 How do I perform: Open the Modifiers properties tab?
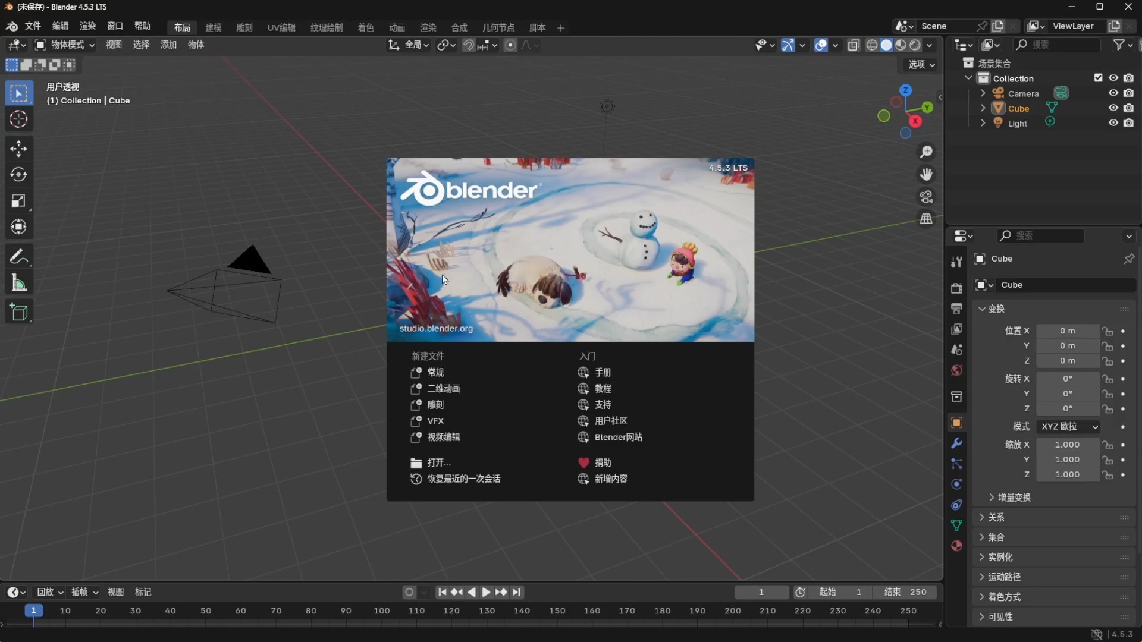(956, 443)
